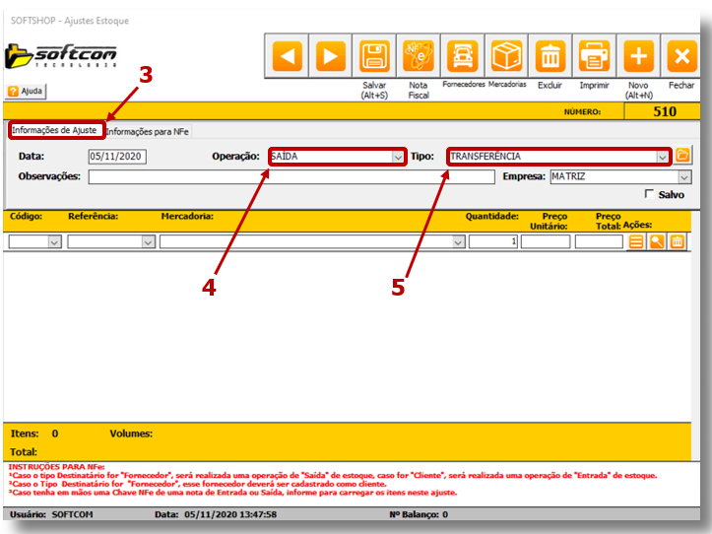
Task: Click the Ajuda help button
Action: [x=27, y=91]
